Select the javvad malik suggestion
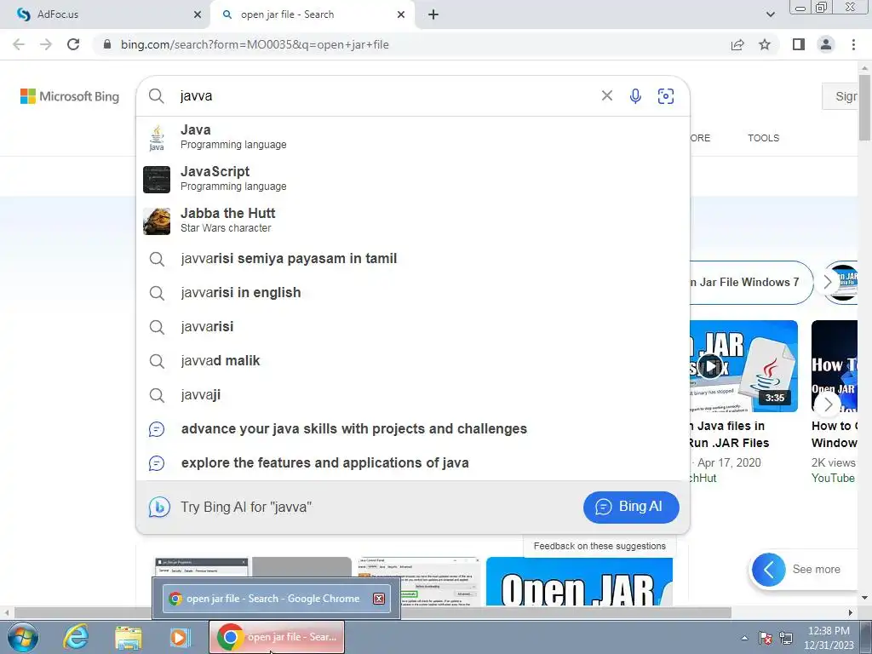 click(x=413, y=361)
